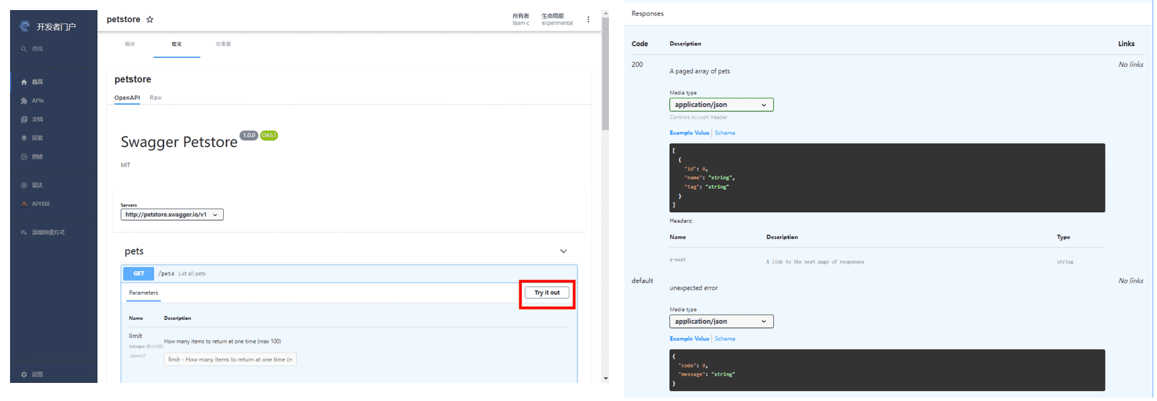Click the MIT license text
Screen dimensions: 1157x401
(x=125, y=165)
